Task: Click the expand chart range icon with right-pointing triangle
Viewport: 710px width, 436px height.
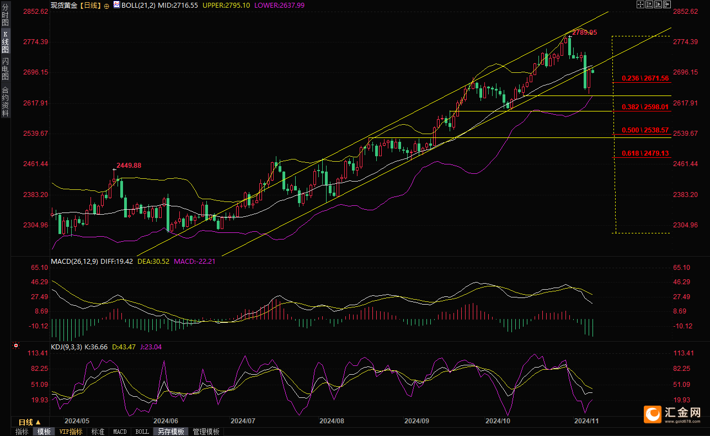Action: (x=658, y=4)
